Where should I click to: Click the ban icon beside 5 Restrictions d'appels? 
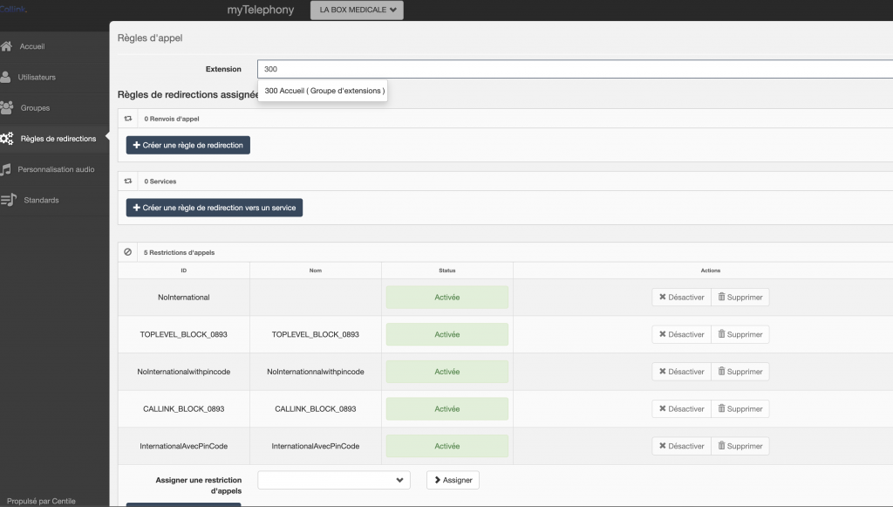click(128, 252)
